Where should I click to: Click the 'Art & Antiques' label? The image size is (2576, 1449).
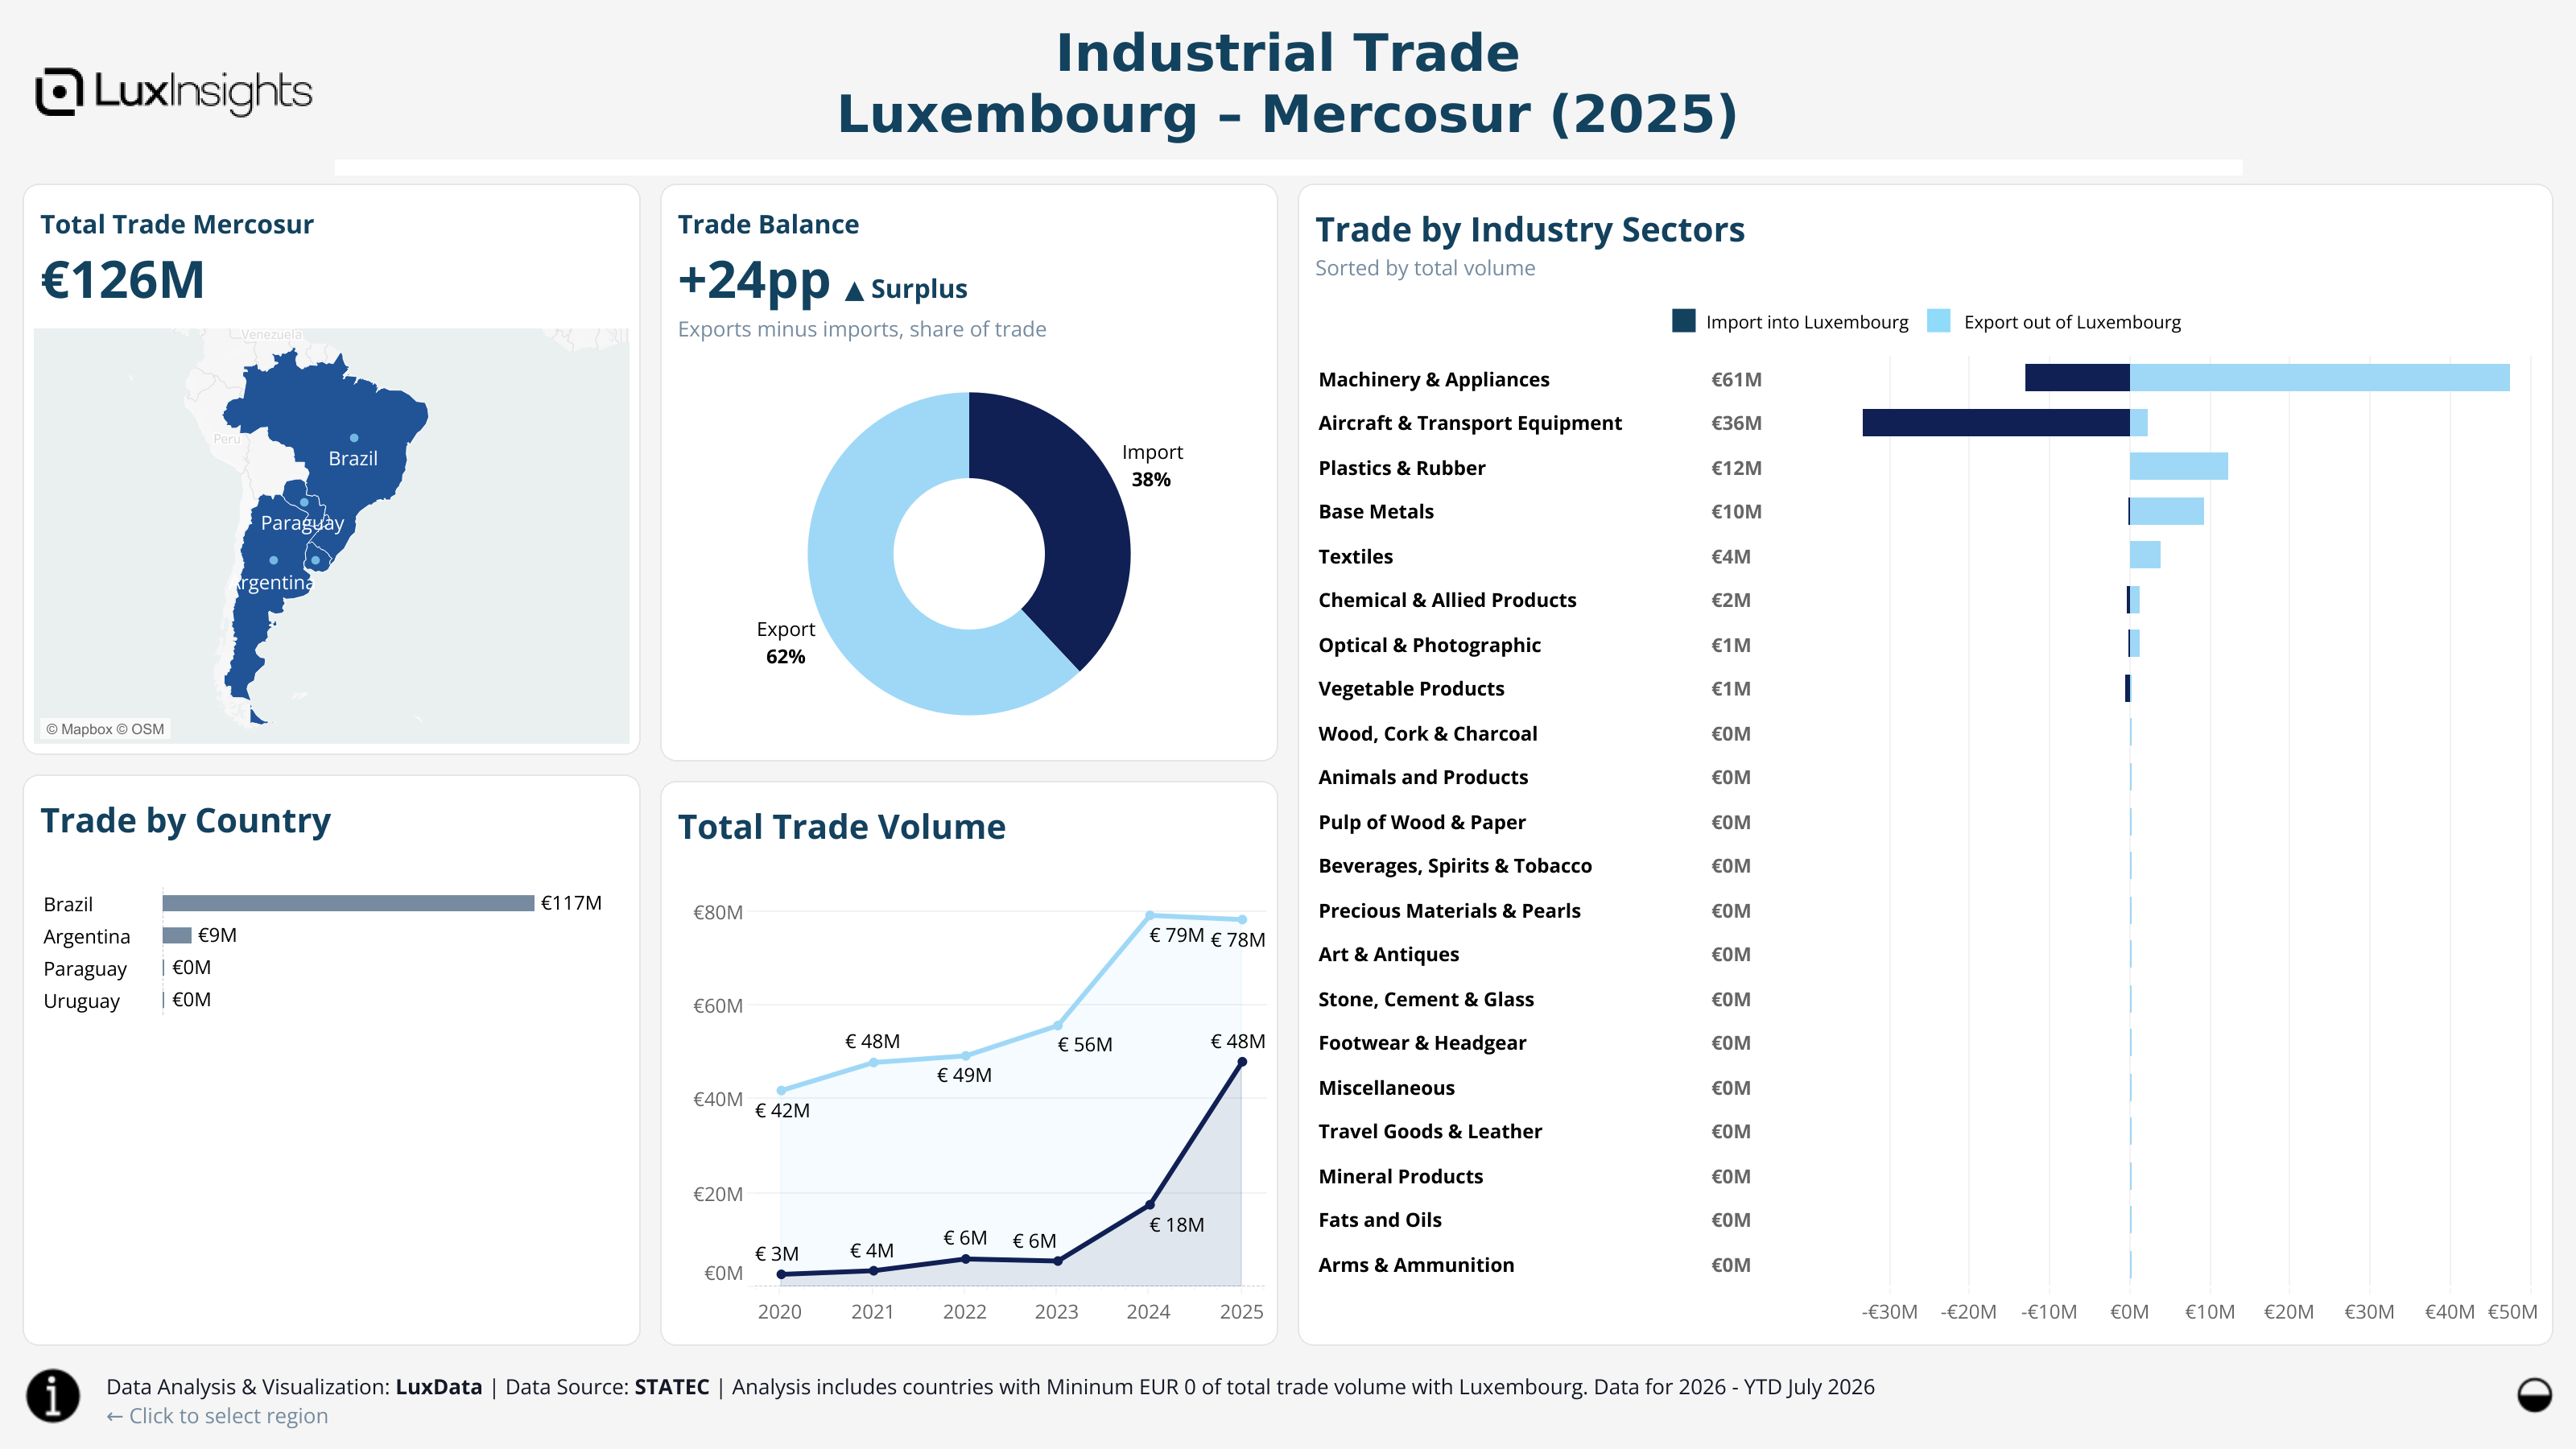pyautogui.click(x=1388, y=954)
